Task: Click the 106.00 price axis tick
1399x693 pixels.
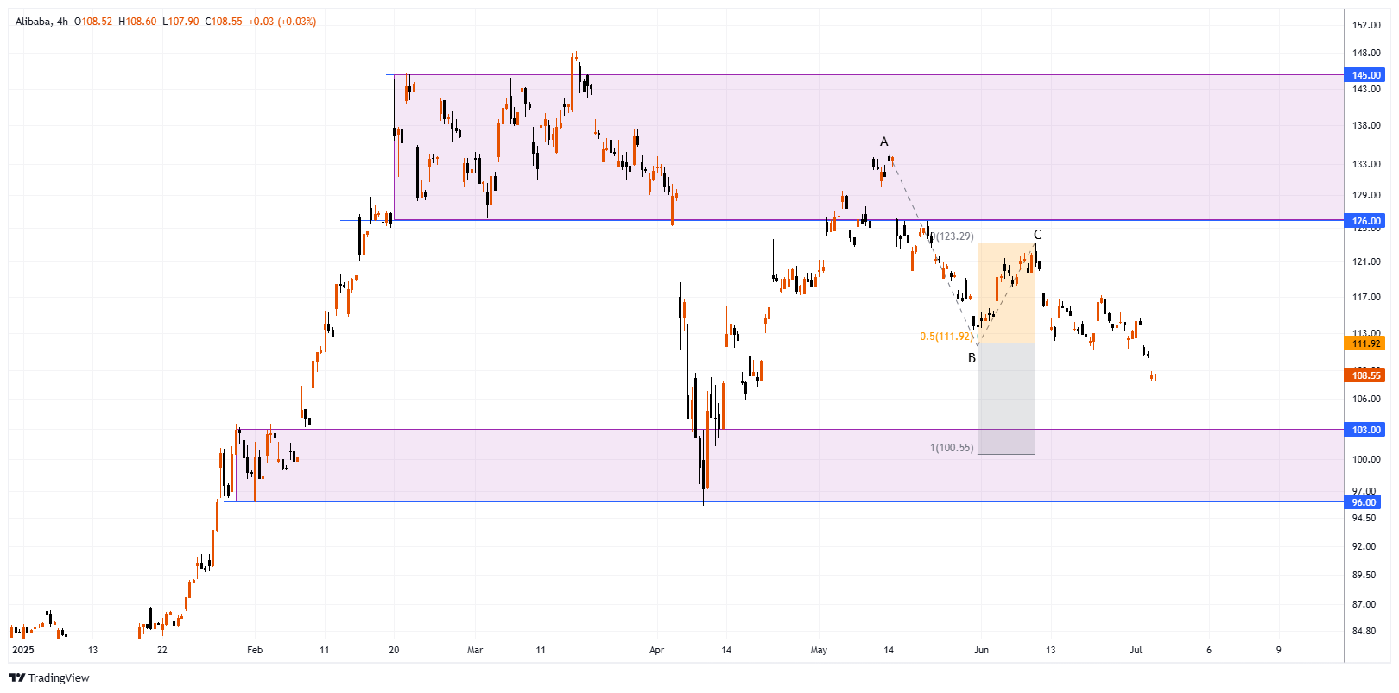Action: point(1366,399)
